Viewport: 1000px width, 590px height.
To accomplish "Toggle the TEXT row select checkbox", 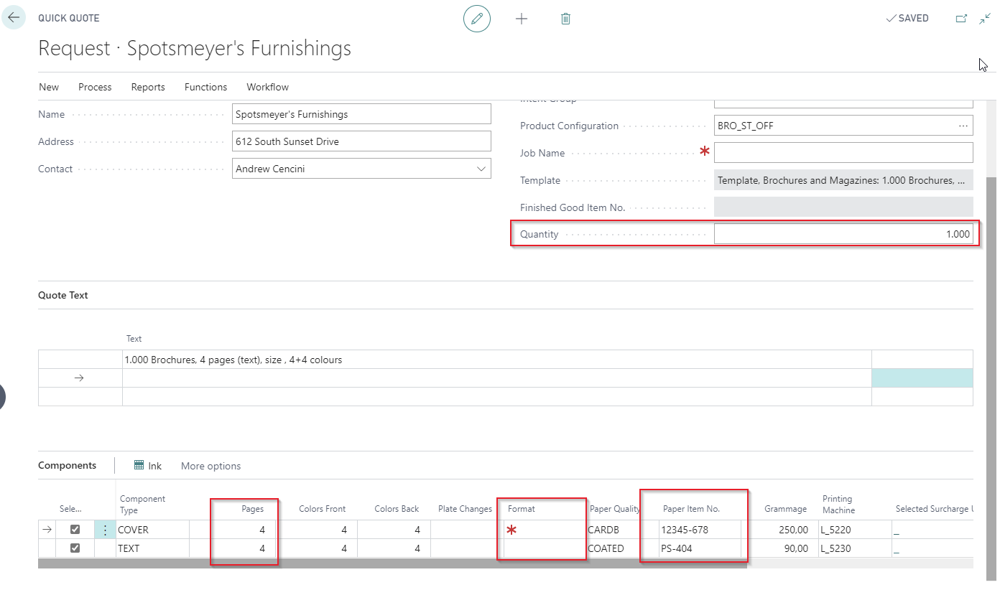I will [75, 548].
